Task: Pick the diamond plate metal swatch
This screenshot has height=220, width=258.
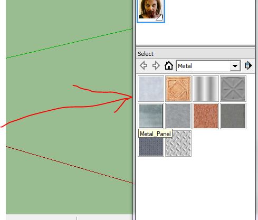Action: coord(178,144)
